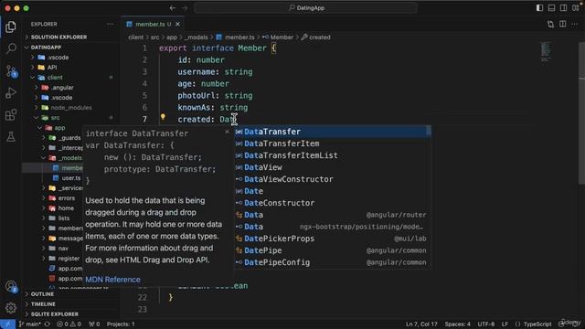Select TypeScript language mode status item
The width and height of the screenshot is (585, 329).
537,324
